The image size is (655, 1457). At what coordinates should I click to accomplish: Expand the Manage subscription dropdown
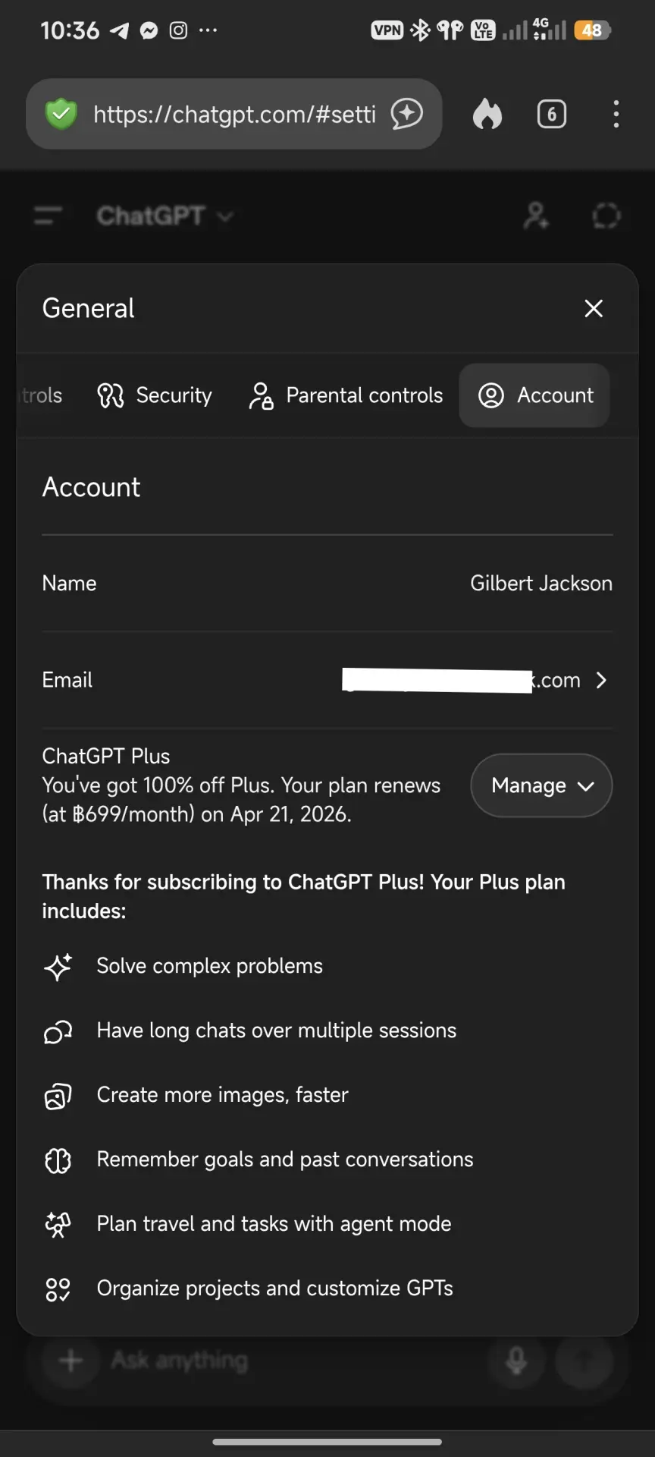(x=541, y=785)
